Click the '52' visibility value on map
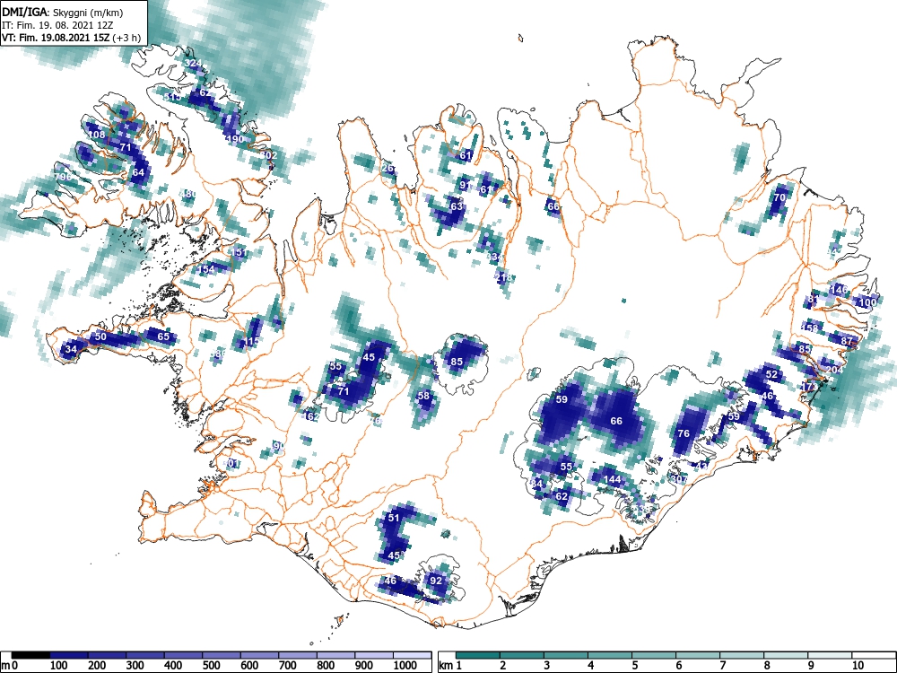Image resolution: width=897 pixels, height=673 pixels. (x=772, y=375)
